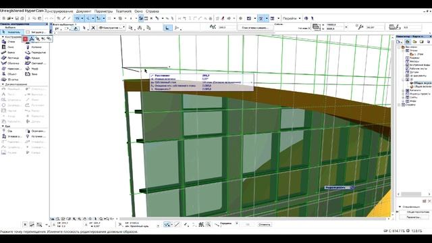Open the Параметры menu
The width and height of the screenshot is (432, 243).
coord(103,11)
